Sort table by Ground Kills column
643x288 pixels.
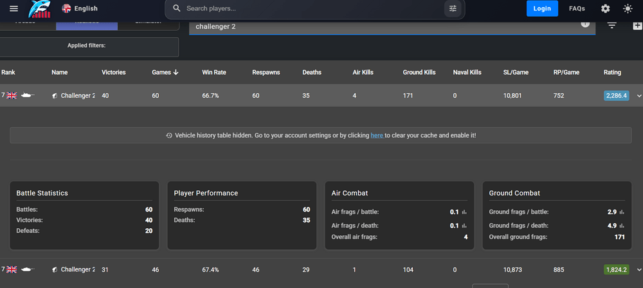[419, 72]
